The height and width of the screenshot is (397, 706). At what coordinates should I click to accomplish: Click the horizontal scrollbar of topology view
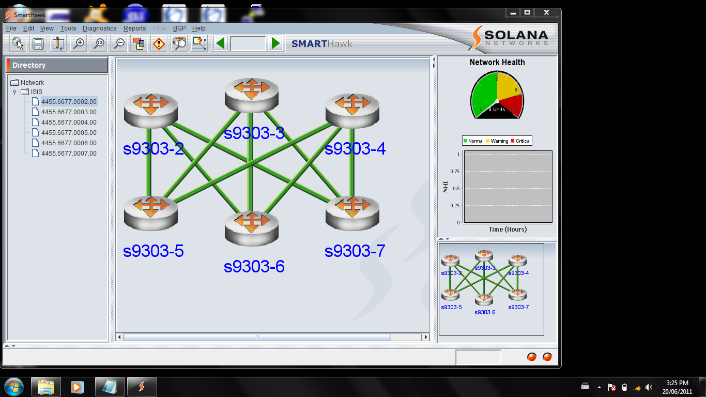point(257,337)
